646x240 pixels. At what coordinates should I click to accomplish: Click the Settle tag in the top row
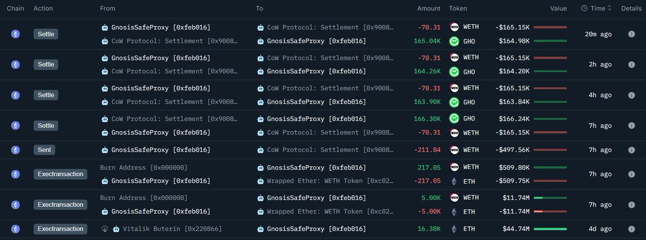click(46, 34)
